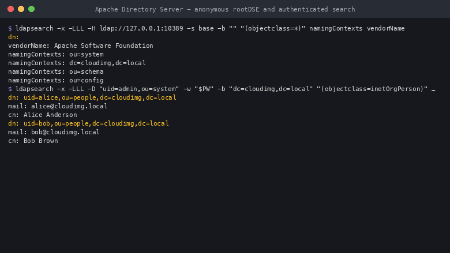
Task: Click the namingContexts ou=config line
Action: click(x=56, y=80)
